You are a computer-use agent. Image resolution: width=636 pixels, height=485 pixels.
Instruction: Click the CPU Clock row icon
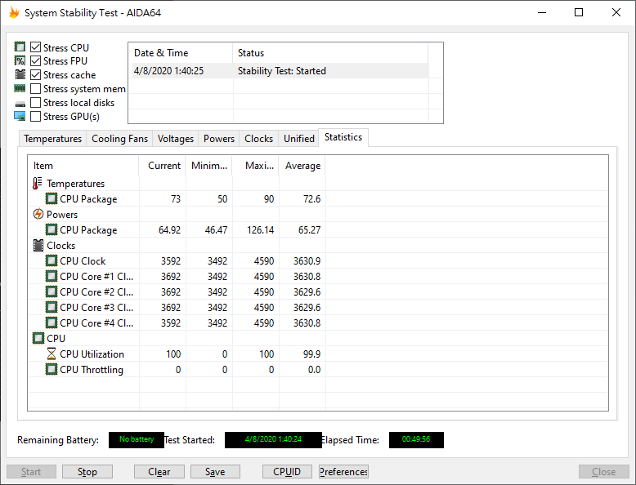pos(52,260)
